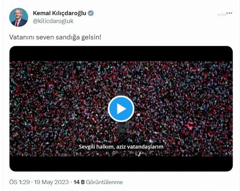Viewport: 240px width, 191px height.
Task: Click the Sevgili halkım subtitle caption
Action: [x=121, y=147]
